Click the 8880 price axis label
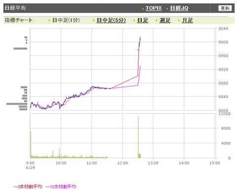This screenshot has height=191, width=237. click(x=223, y=83)
